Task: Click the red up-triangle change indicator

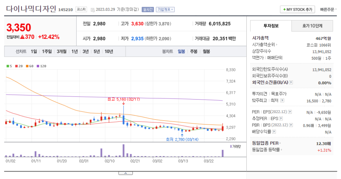Action: tap(22, 37)
